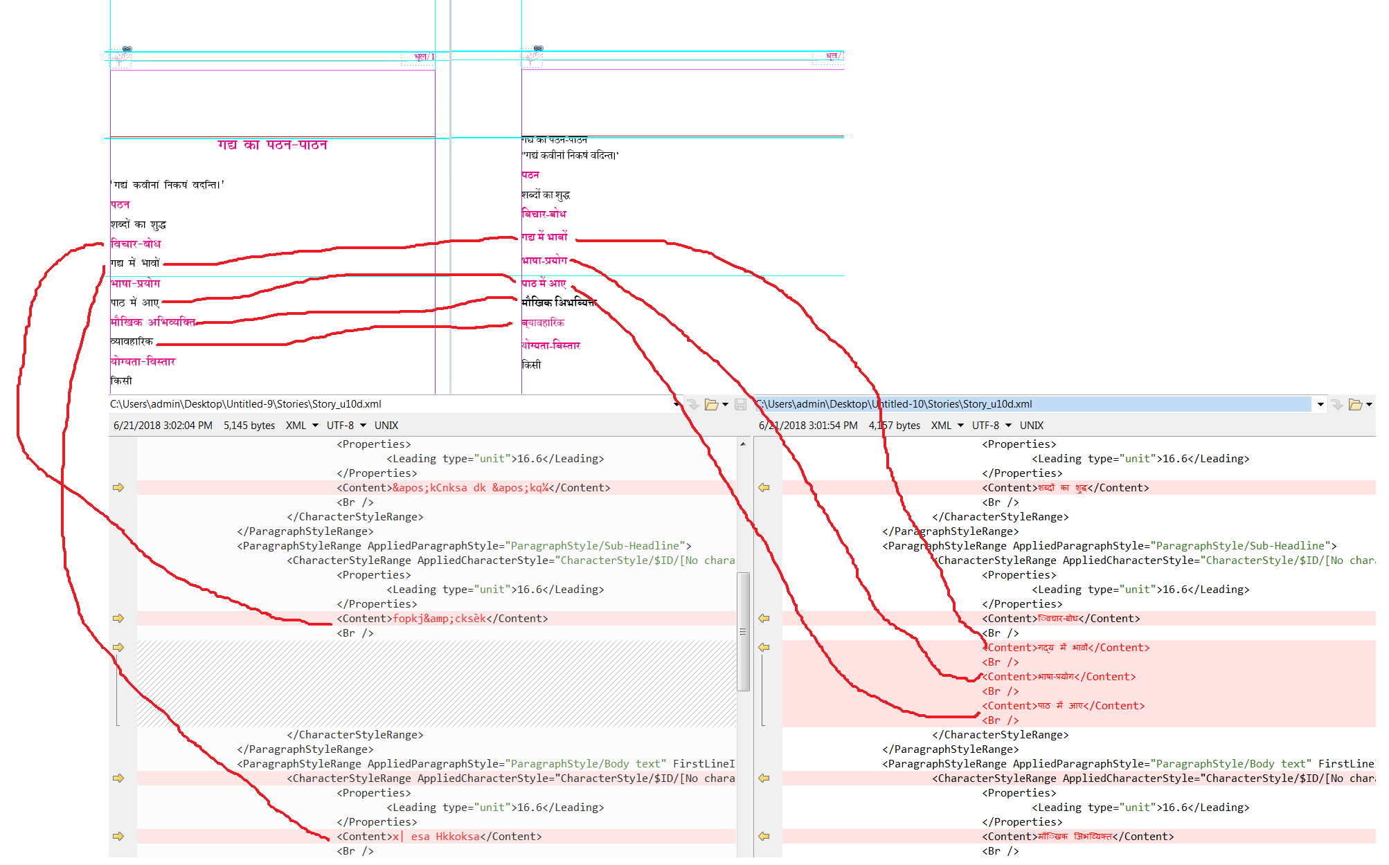This screenshot has height=865, width=1389.
Task: Copy right pane गद्य में भावों block left
Action: [764, 648]
